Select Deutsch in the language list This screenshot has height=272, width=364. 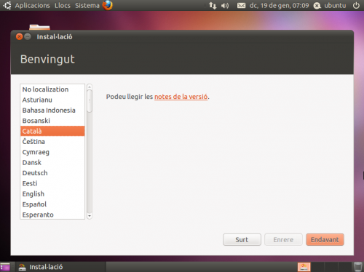pos(52,173)
